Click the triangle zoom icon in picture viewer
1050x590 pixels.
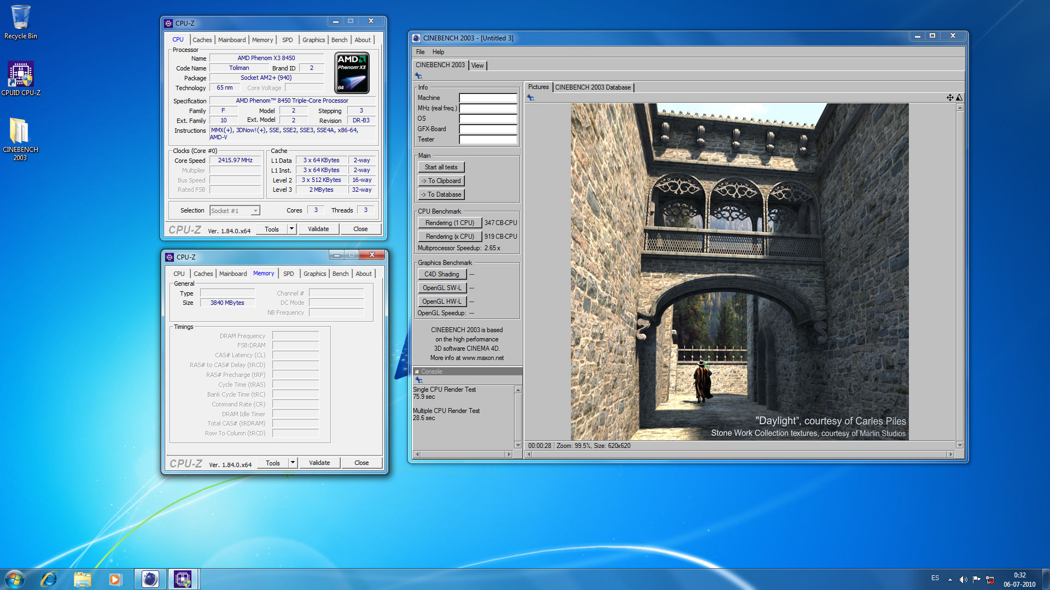point(959,98)
